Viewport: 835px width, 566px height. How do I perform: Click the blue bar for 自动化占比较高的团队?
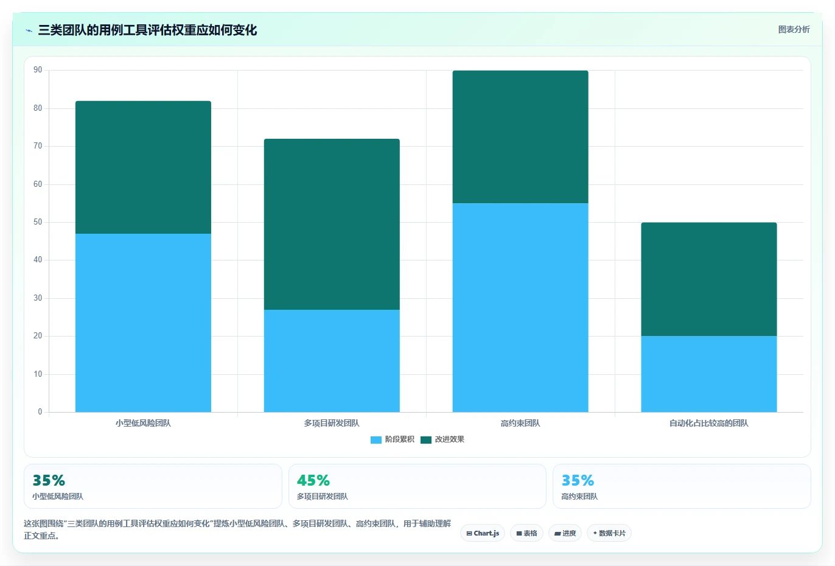[709, 374]
